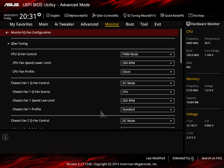This screenshot has height=168, width=224.
Task: Open Qfan Control fan icon
Action: (94, 15)
